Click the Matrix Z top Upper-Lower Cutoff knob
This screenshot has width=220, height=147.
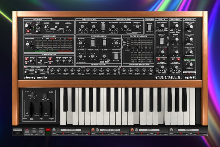[x=190, y=27]
